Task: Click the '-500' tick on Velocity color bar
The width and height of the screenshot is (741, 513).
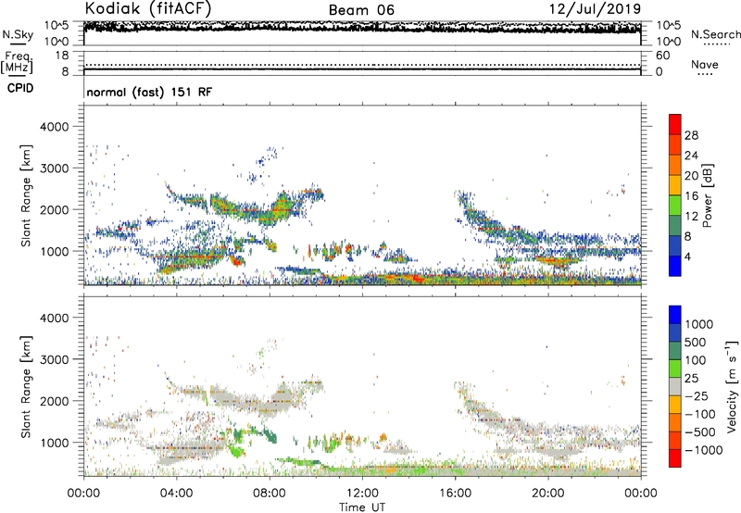Action: [x=700, y=432]
